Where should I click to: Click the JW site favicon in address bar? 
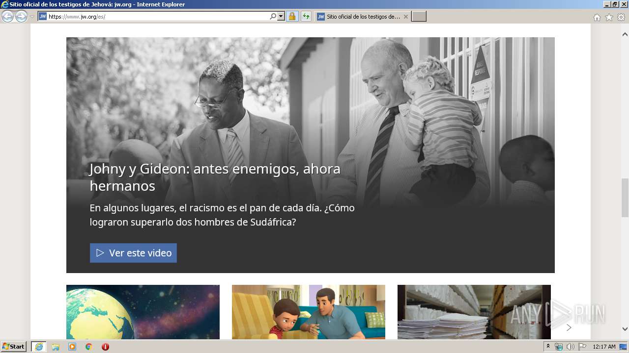43,17
